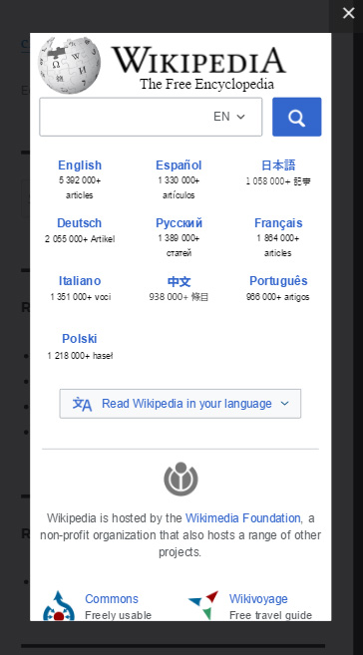Image resolution: width=363 pixels, height=655 pixels.
Task: Click the 1 218 000+ haseł count
Action: (x=80, y=356)
